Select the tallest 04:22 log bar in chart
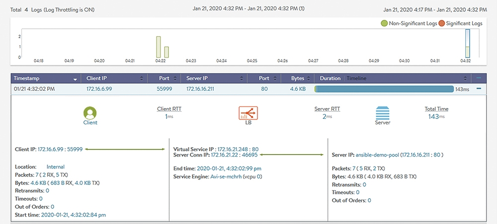497x224 pixels. 159,47
